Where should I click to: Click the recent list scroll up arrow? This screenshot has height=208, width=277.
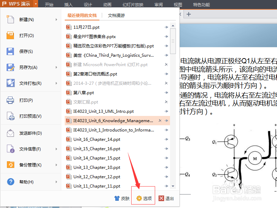tap(173, 26)
